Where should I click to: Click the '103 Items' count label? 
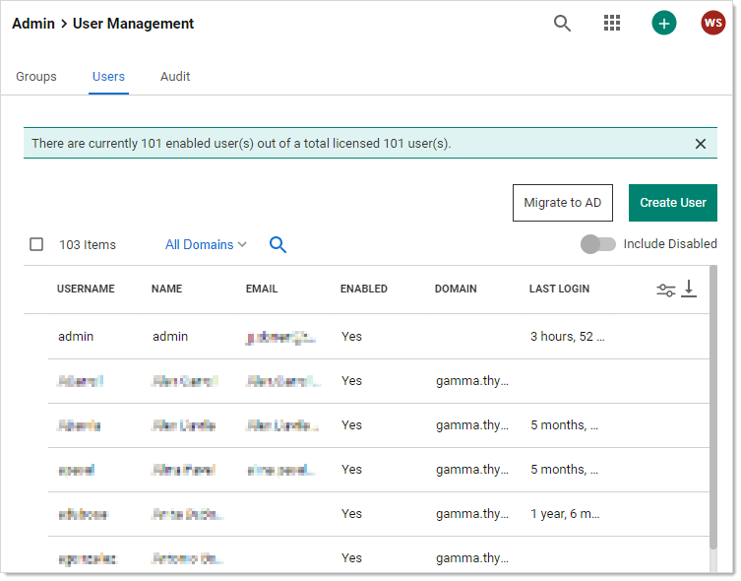(x=88, y=245)
